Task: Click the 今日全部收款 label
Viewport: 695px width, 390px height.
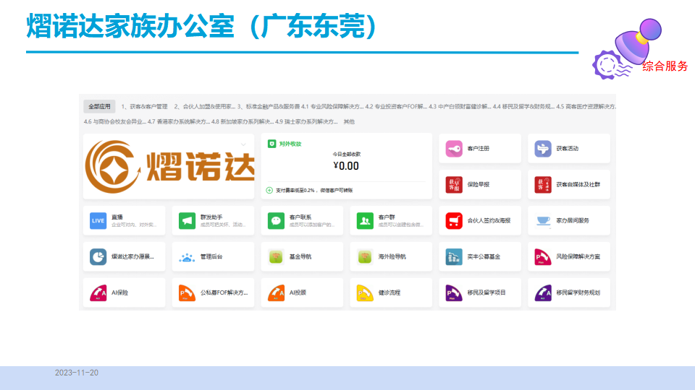Action: tap(347, 155)
